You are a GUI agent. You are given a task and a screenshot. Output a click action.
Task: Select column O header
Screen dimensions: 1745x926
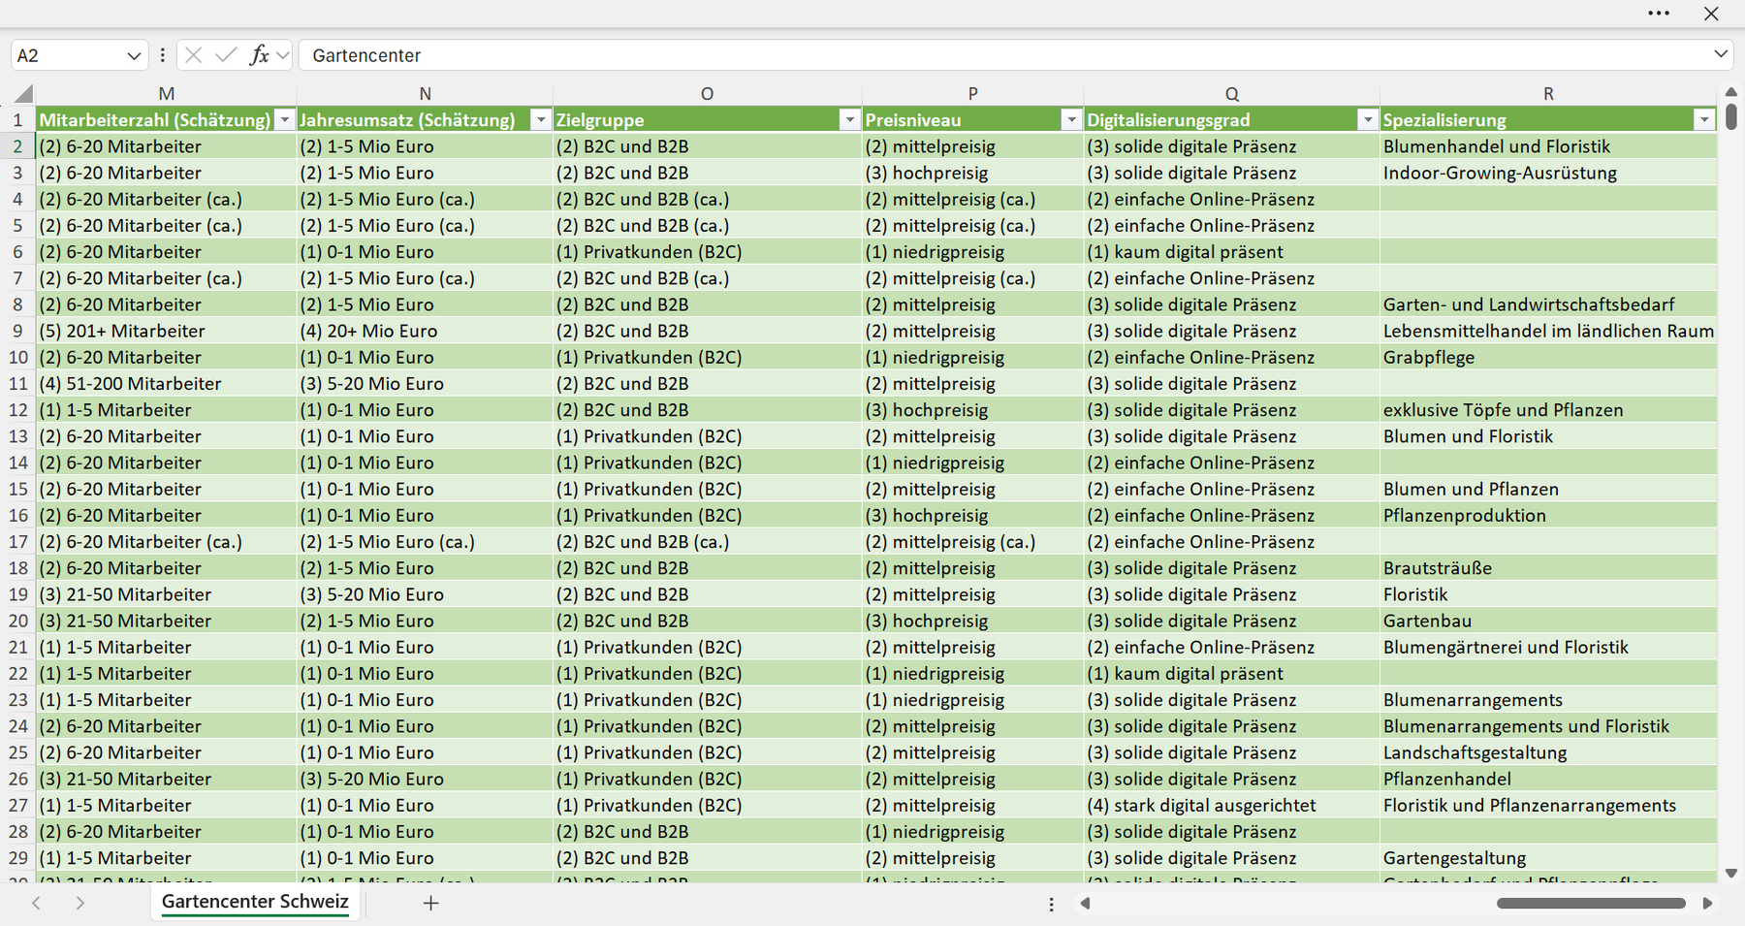point(707,94)
